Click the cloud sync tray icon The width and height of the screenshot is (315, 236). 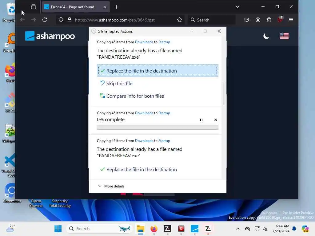tap(248, 229)
